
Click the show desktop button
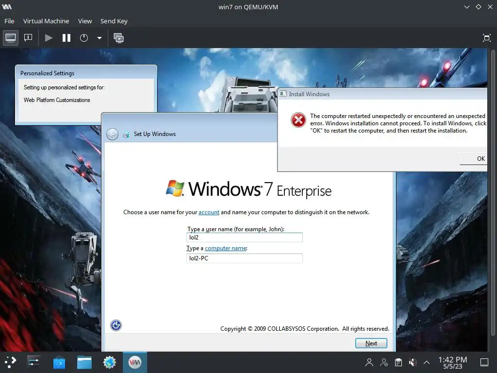(x=484, y=362)
